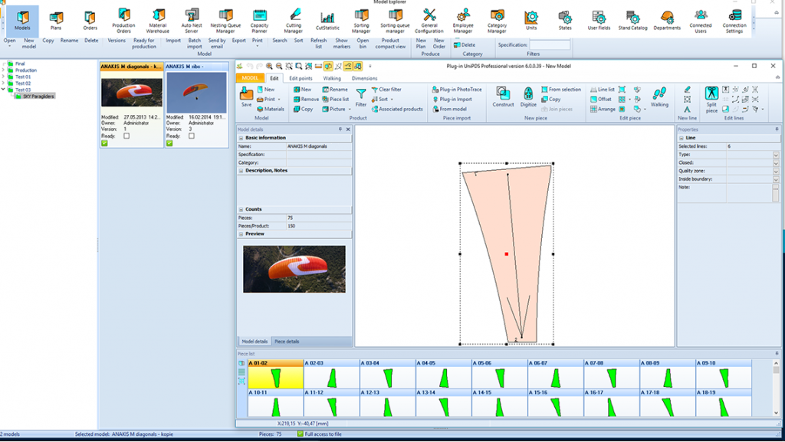785x442 pixels.
Task: Open User Fields
Action: (x=599, y=20)
